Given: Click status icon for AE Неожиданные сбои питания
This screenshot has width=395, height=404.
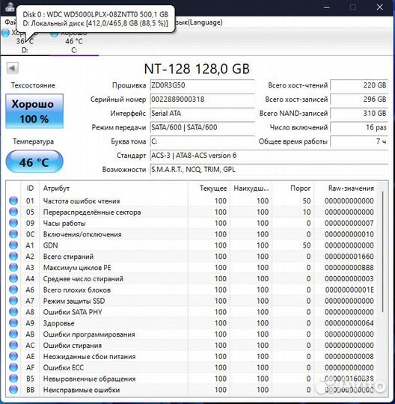Looking at the screenshot, I should tap(13, 356).
